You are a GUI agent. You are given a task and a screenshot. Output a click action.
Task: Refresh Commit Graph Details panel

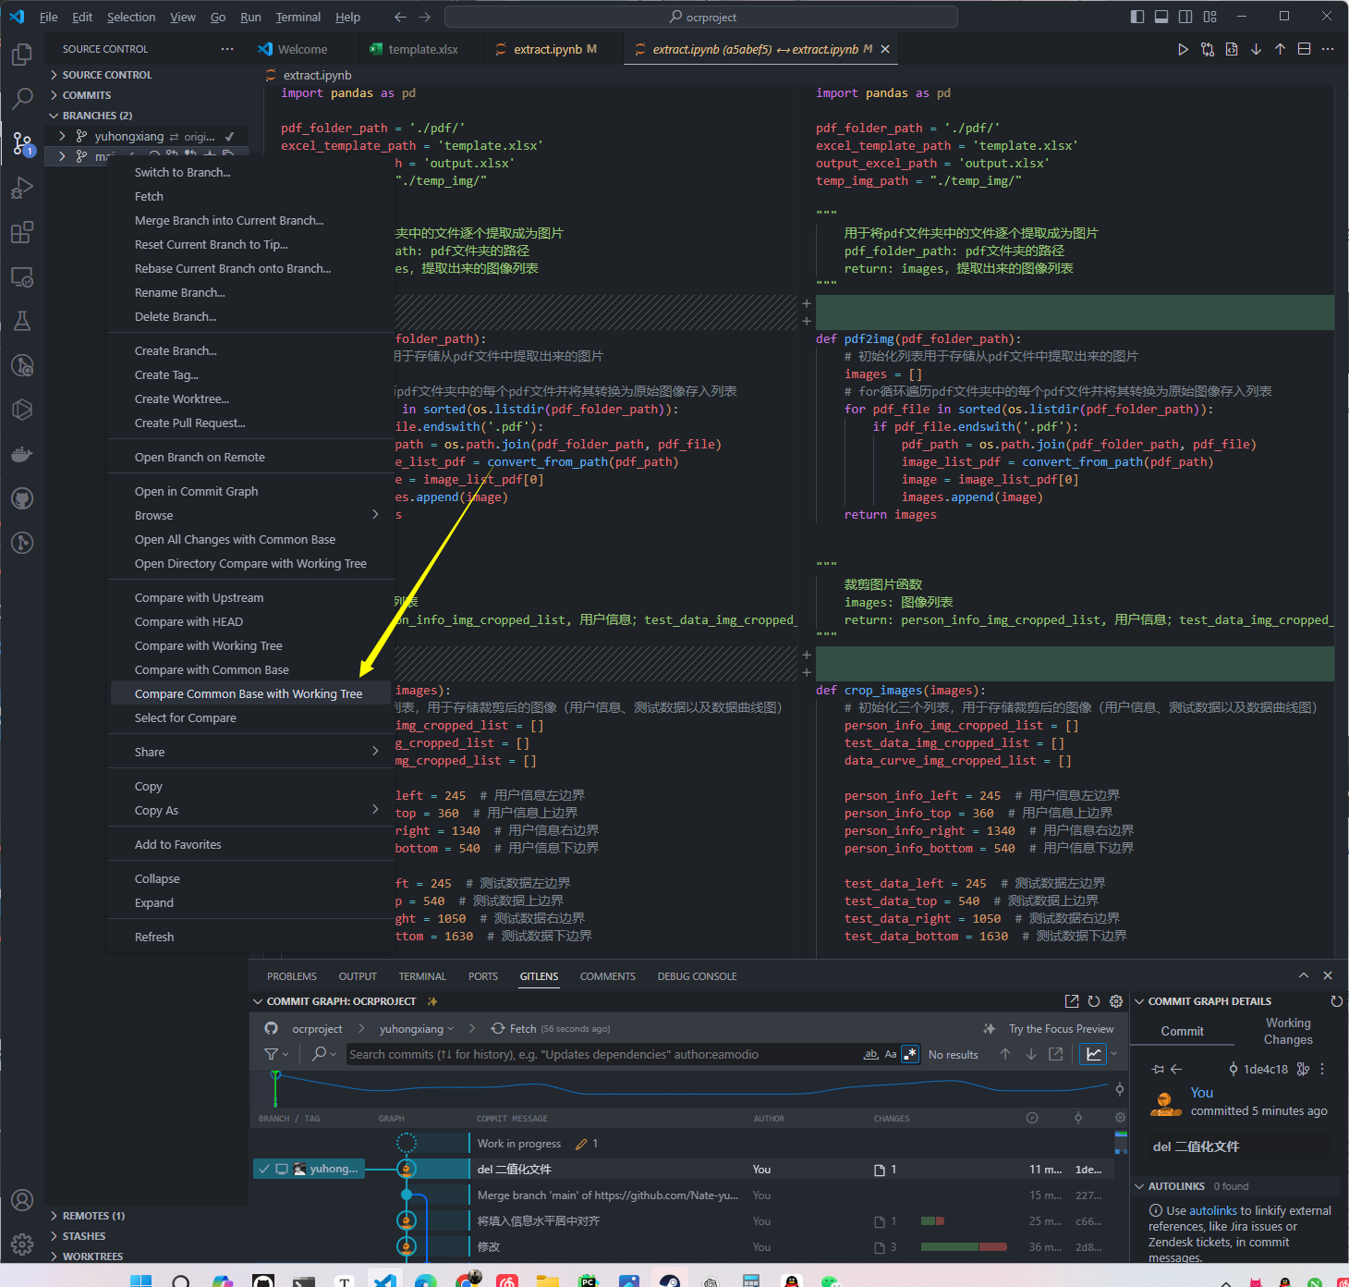1336,1001
